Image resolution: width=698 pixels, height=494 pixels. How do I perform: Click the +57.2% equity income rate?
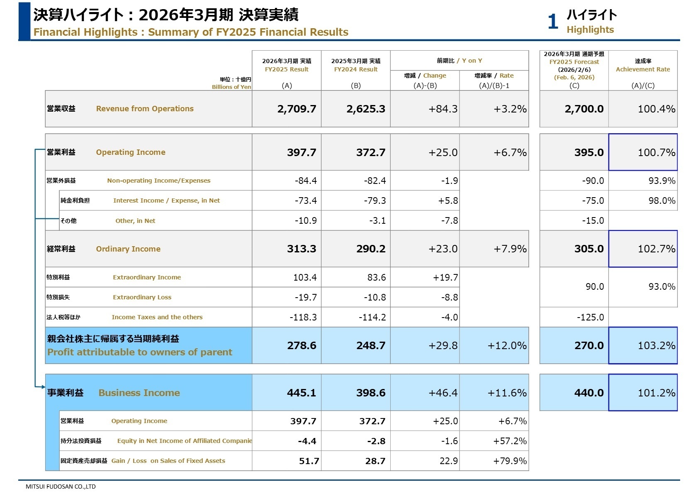click(510, 441)
